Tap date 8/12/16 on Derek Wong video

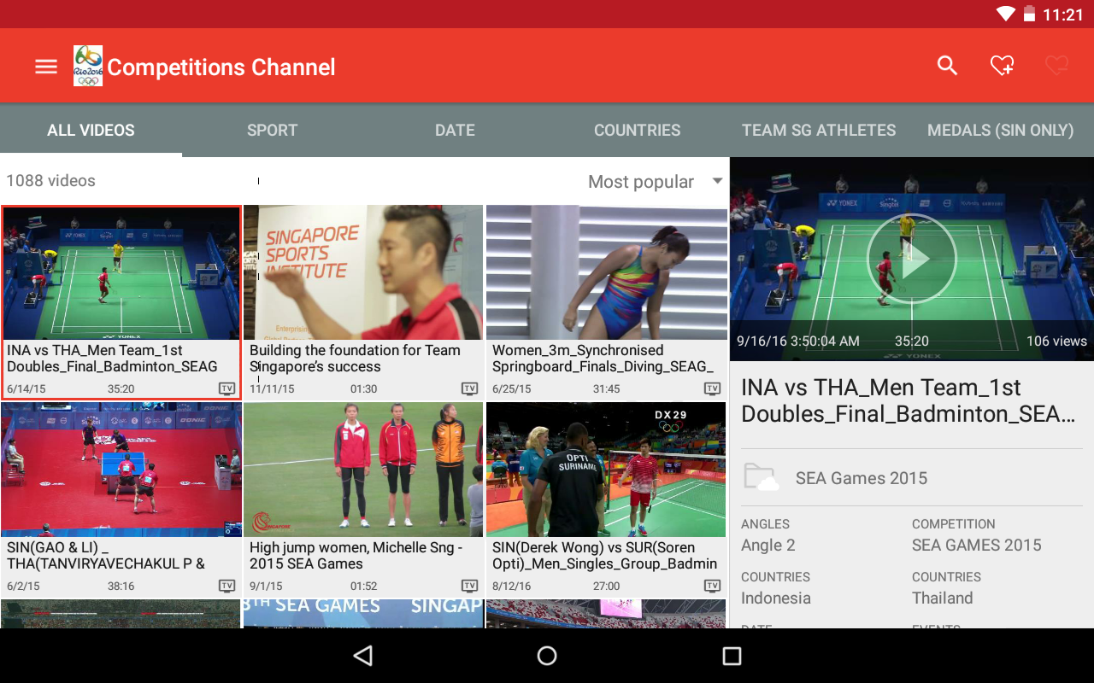click(511, 586)
